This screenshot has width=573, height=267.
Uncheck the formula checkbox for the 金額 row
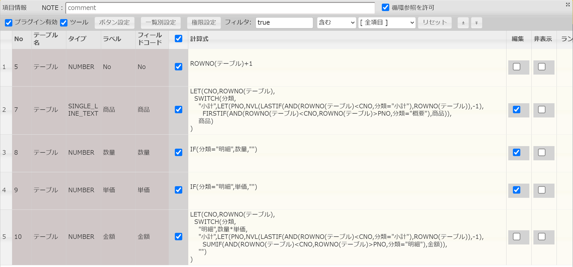(178, 237)
